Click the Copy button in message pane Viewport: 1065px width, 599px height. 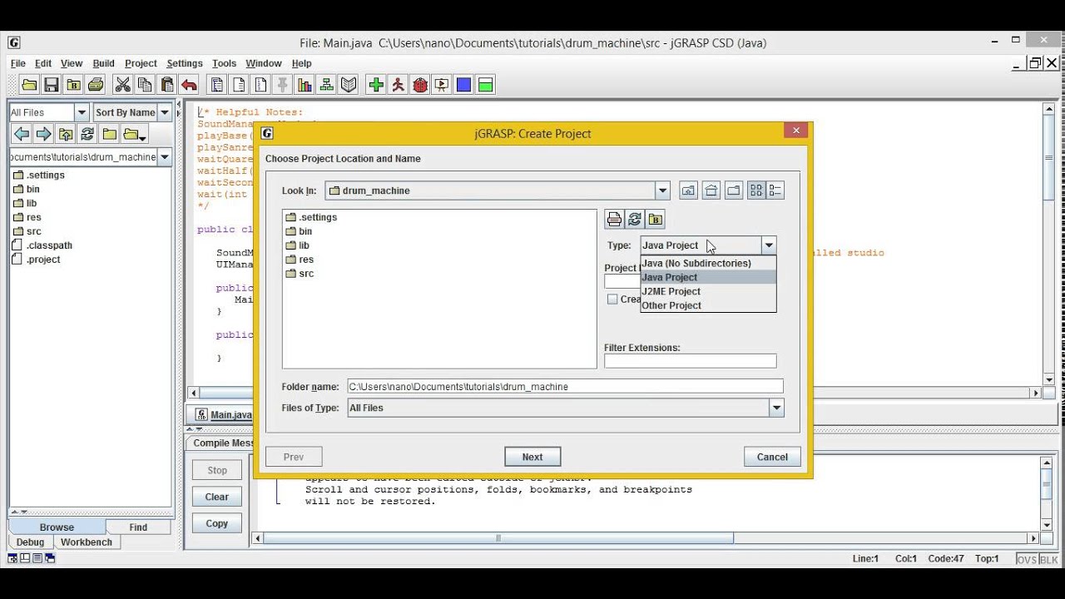(x=217, y=523)
